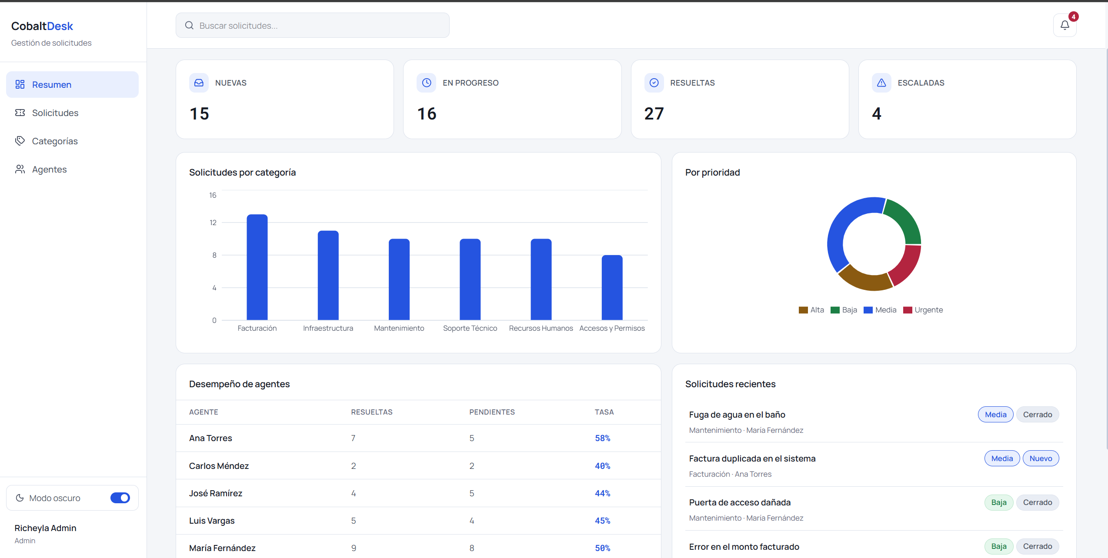The width and height of the screenshot is (1108, 558).
Task: Select the Facturación bar in the chart
Action: pyautogui.click(x=257, y=267)
